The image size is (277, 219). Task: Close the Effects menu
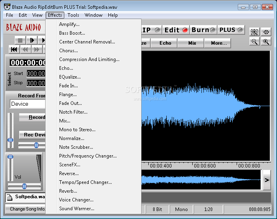(55, 15)
